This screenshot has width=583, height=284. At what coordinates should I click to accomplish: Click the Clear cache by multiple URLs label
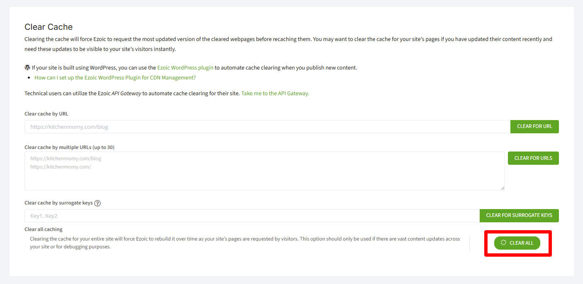point(69,147)
